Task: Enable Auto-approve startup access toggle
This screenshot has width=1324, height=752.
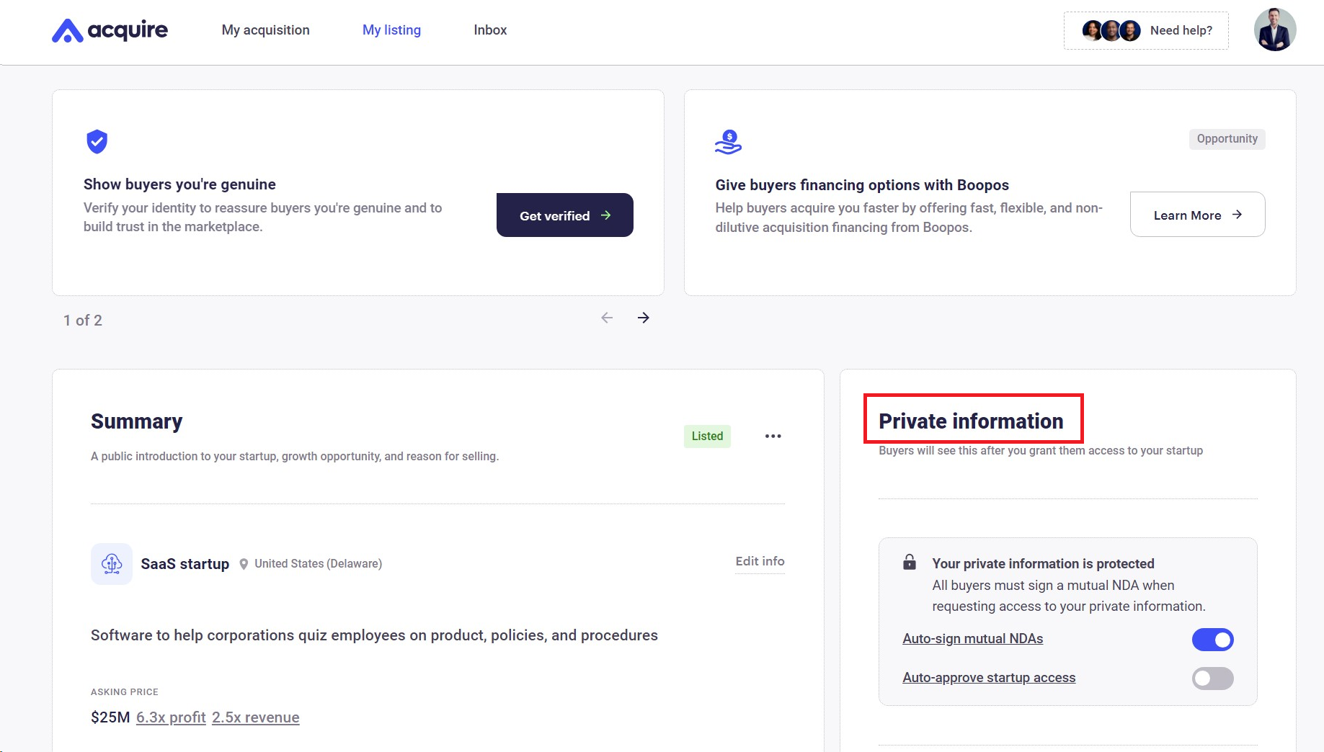Action: click(x=1212, y=679)
